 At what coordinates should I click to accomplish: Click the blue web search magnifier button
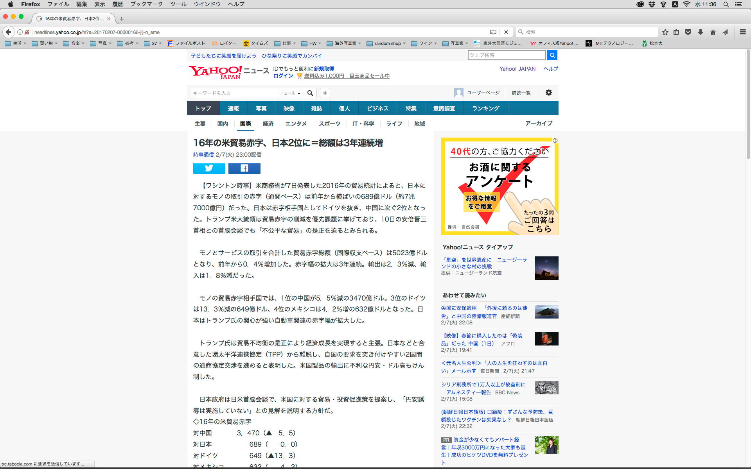[x=552, y=55]
